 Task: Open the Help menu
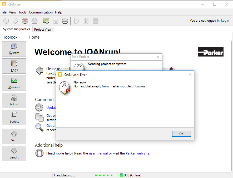(58, 12)
